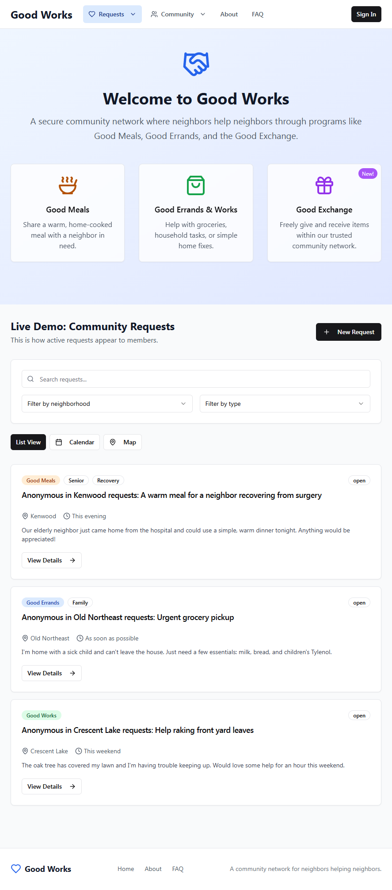Expand the Filter by type dropdown
Viewport: 392px width, 890px height.
285,404
